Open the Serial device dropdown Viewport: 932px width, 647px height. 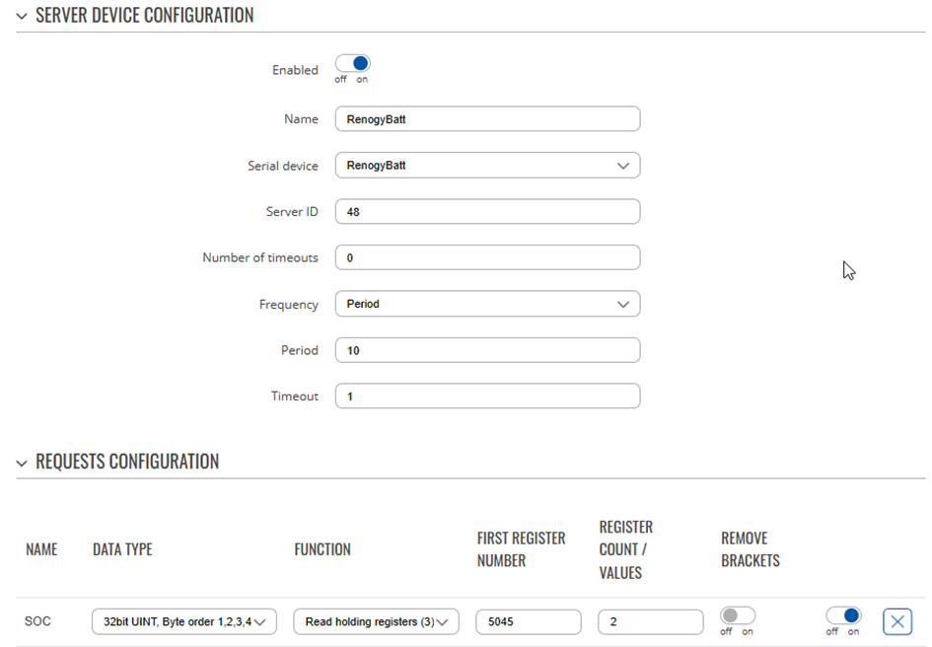point(487,166)
